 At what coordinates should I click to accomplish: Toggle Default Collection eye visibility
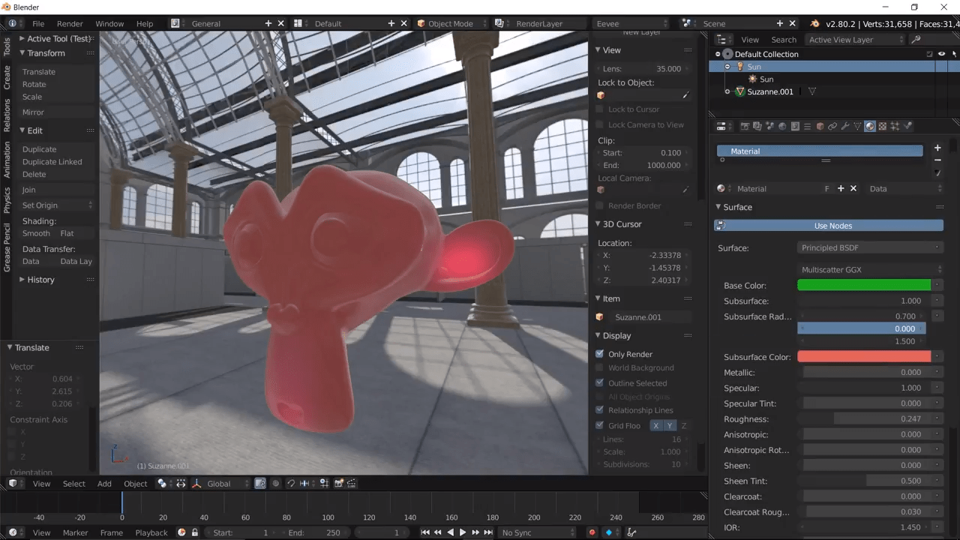(941, 54)
